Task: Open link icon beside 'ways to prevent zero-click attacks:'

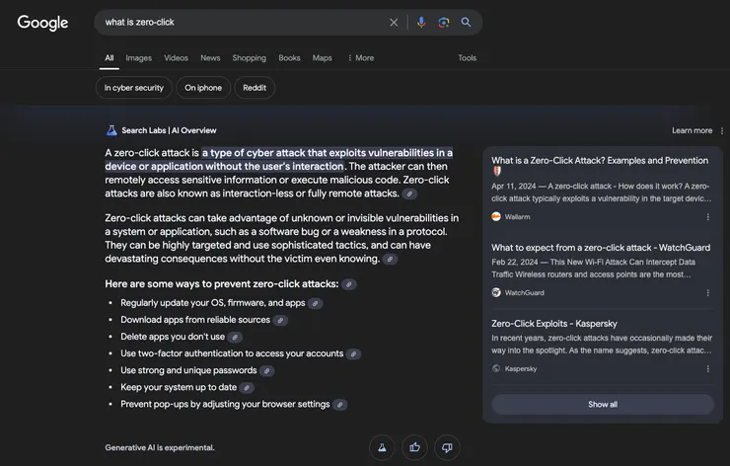Action: click(348, 284)
